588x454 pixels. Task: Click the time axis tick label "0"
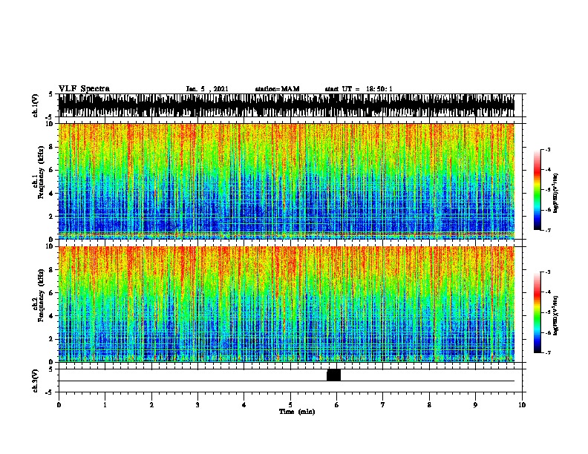click(59, 405)
